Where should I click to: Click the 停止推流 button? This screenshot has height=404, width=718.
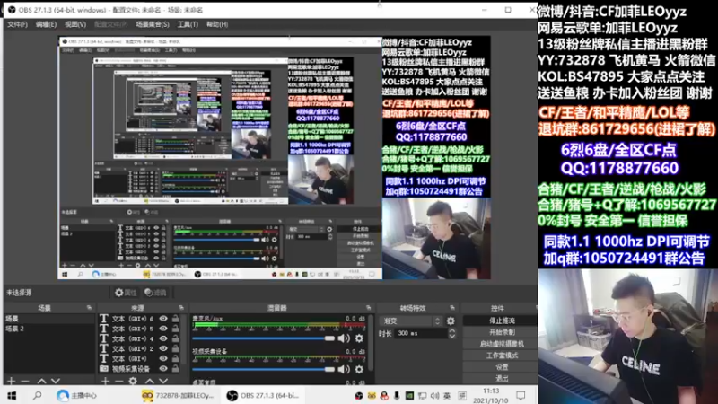tap(502, 321)
